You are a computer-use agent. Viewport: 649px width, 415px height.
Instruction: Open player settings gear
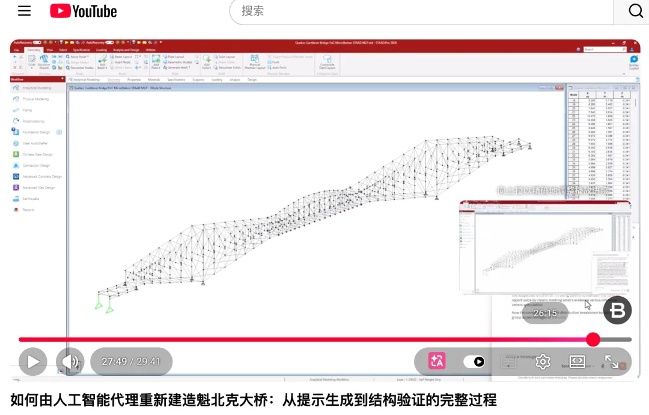click(543, 362)
